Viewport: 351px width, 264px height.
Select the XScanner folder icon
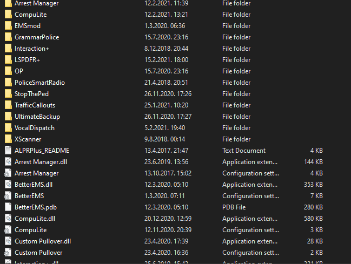(8, 139)
